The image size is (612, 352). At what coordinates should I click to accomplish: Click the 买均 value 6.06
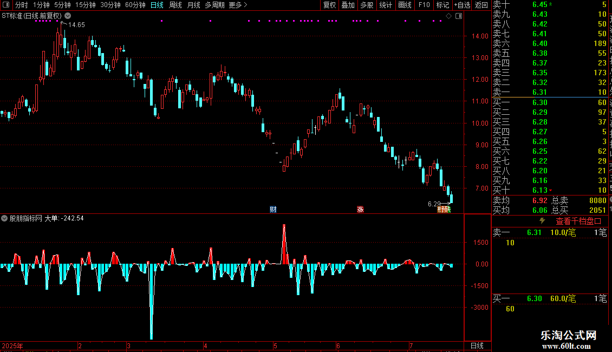click(x=540, y=210)
